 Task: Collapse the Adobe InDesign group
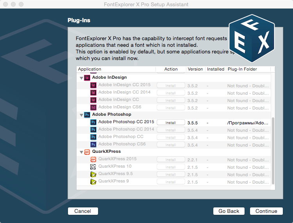point(81,78)
